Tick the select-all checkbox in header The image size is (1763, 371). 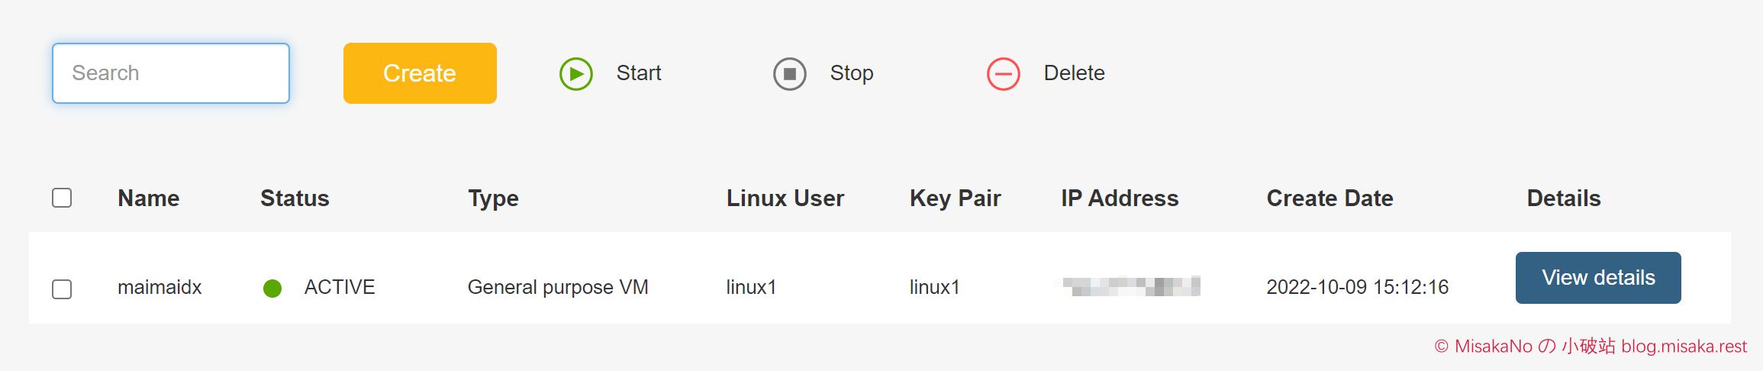(62, 198)
